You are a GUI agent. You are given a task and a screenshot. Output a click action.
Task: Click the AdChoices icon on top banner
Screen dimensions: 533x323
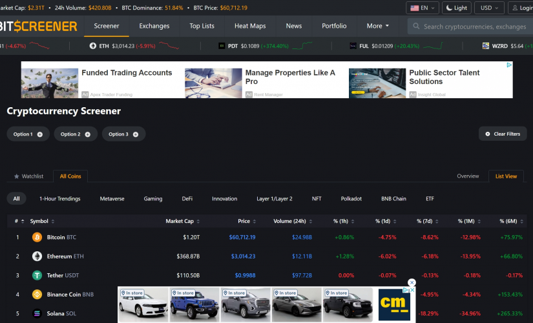[509, 65]
